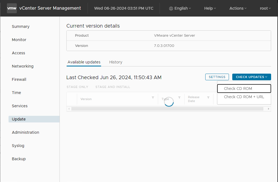Click the SETTINGS button
This screenshot has height=182, width=278.
(x=217, y=77)
